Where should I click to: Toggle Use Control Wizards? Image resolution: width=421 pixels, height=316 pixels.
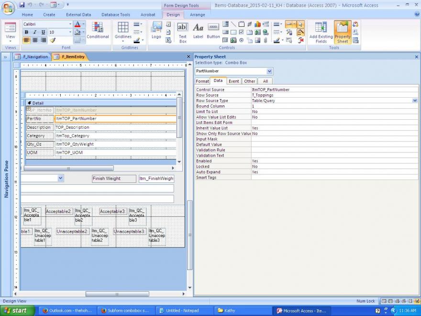[300, 32]
